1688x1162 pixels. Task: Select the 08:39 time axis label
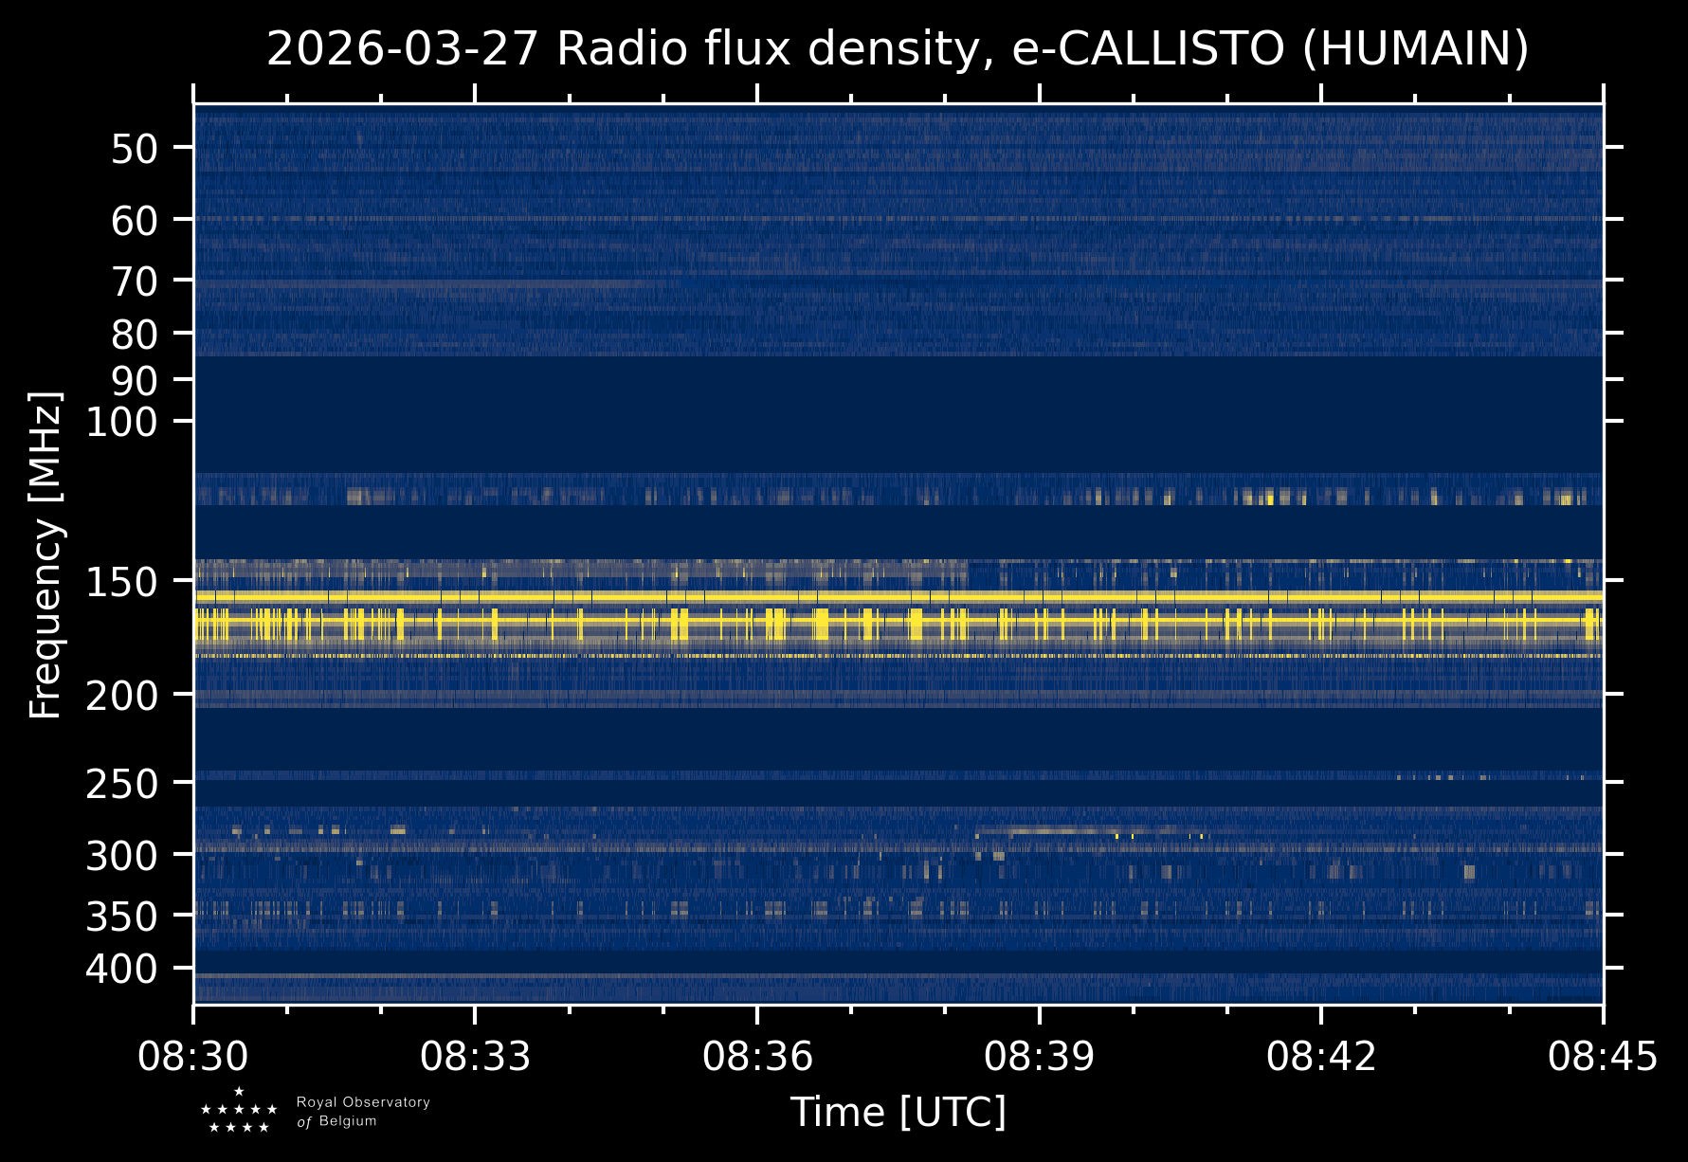tap(1040, 1056)
